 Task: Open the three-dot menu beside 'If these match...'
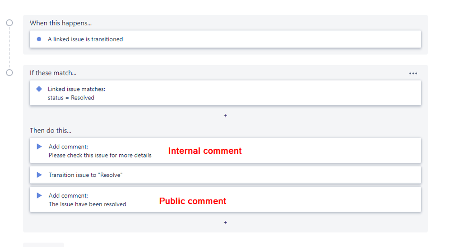coord(413,73)
